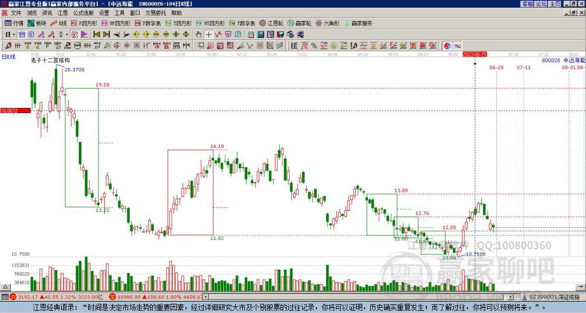586x313 pixels.
Task: Click the 06-28 future date marker
Action: (x=496, y=67)
